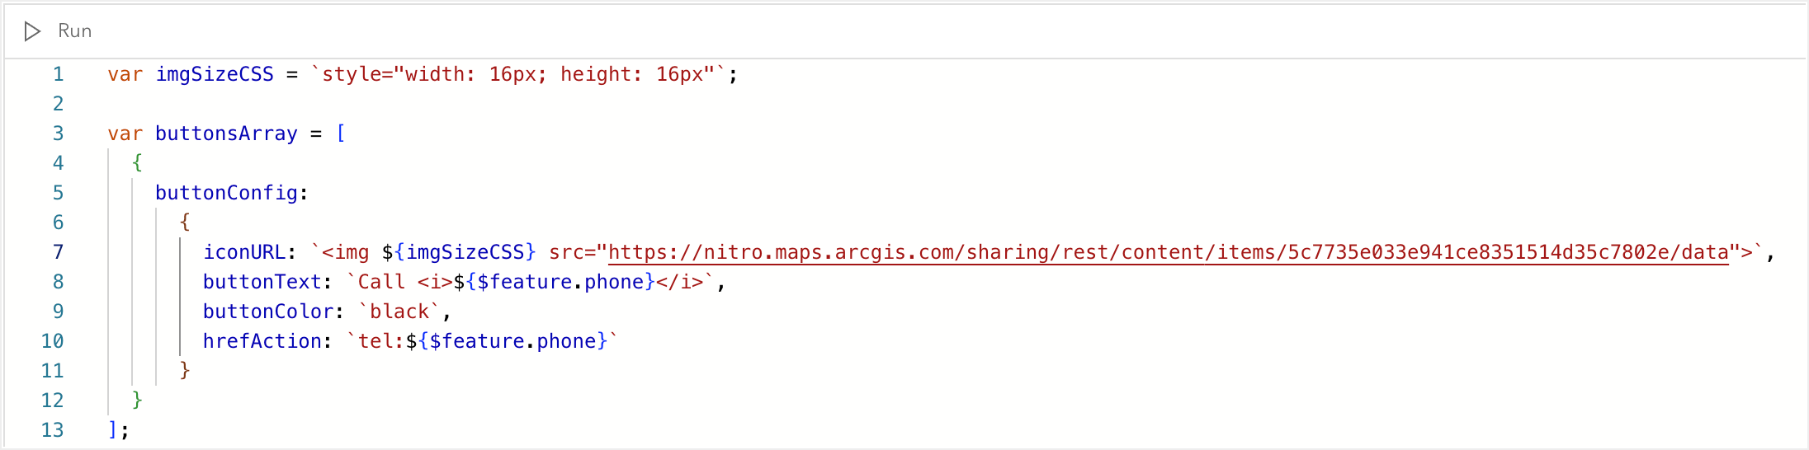Click line number 13 in the gutter
This screenshot has width=1809, height=450.
click(x=53, y=430)
